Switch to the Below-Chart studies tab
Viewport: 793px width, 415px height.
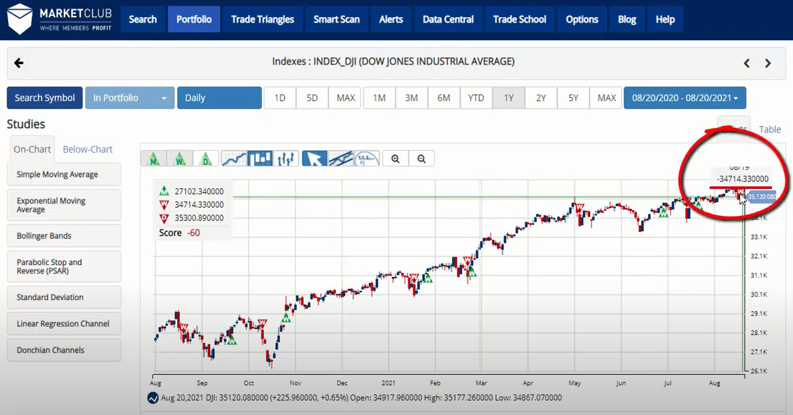87,149
